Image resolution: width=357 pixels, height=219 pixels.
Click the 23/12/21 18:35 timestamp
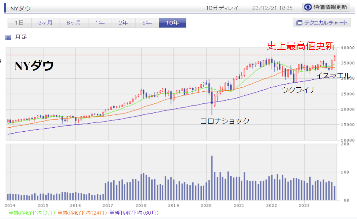[272, 8]
